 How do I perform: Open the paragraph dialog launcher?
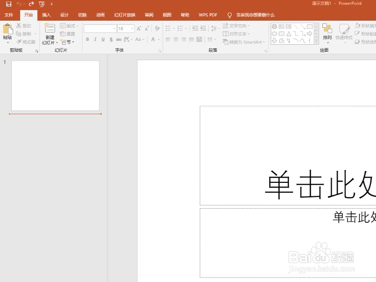pyautogui.click(x=266, y=51)
